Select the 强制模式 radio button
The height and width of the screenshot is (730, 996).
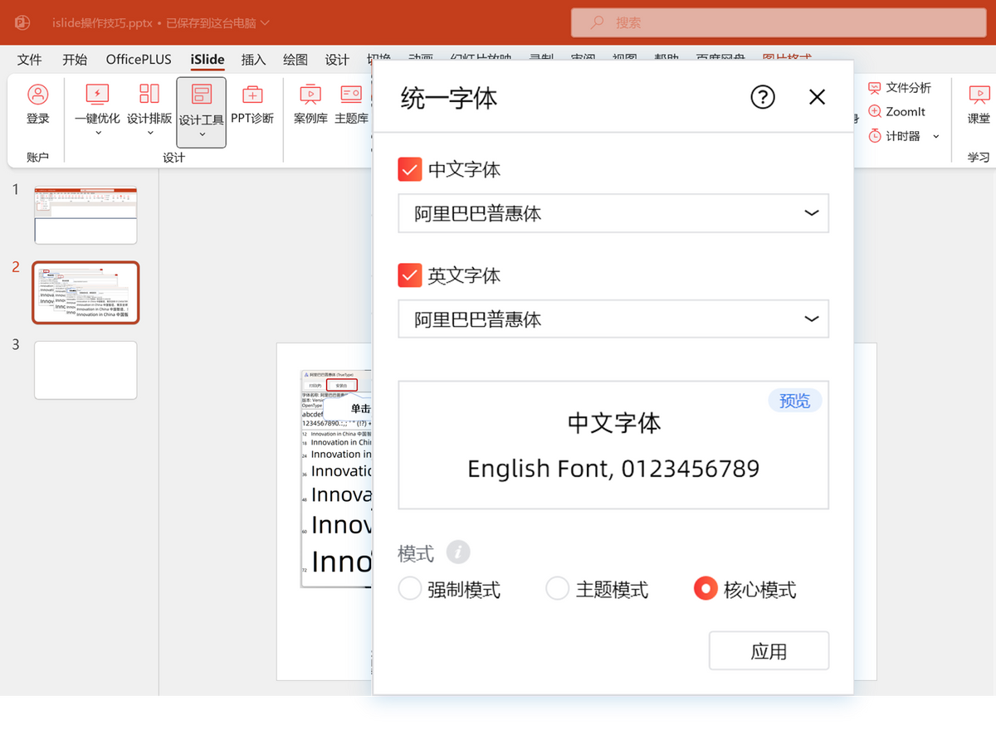pos(409,587)
